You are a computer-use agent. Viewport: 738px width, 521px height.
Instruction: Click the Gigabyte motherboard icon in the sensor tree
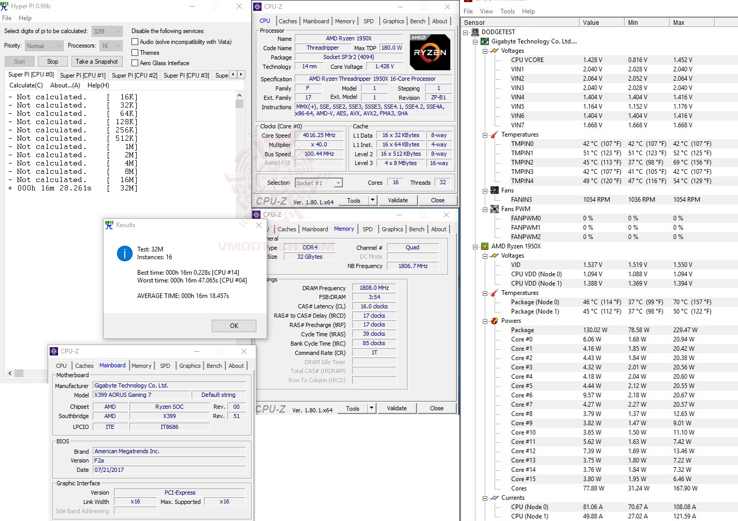[485, 41]
